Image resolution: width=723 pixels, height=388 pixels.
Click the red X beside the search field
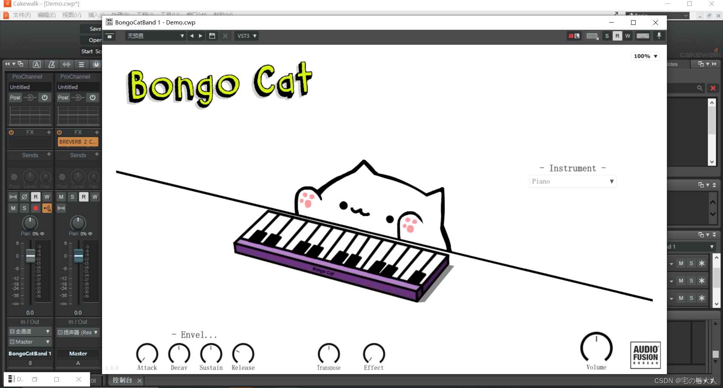(713, 88)
